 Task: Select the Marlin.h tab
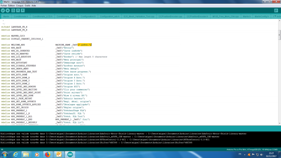[247, 17]
